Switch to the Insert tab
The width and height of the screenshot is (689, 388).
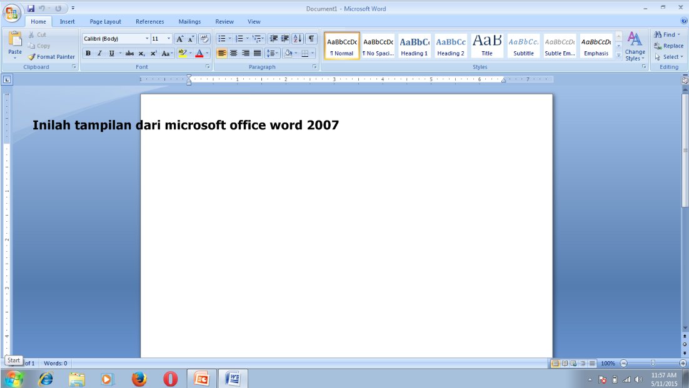[x=68, y=21]
